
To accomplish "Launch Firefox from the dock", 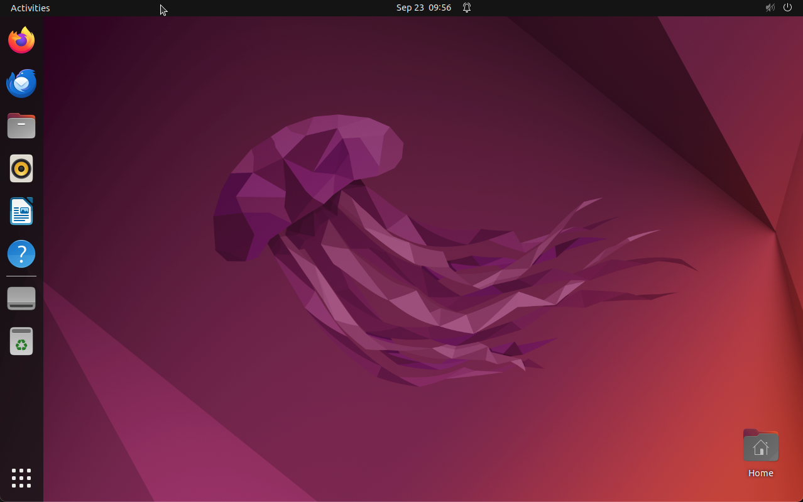I will tap(21, 40).
